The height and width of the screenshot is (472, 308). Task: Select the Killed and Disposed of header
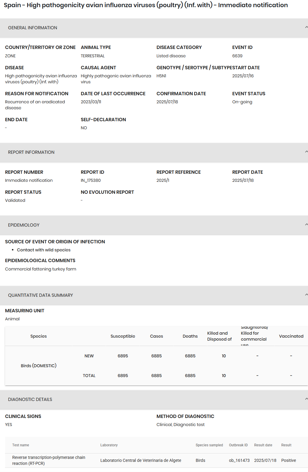tap(219, 336)
